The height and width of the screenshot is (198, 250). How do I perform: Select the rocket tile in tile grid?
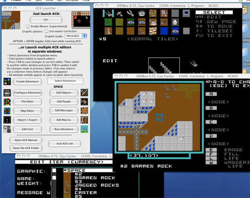point(108,31)
